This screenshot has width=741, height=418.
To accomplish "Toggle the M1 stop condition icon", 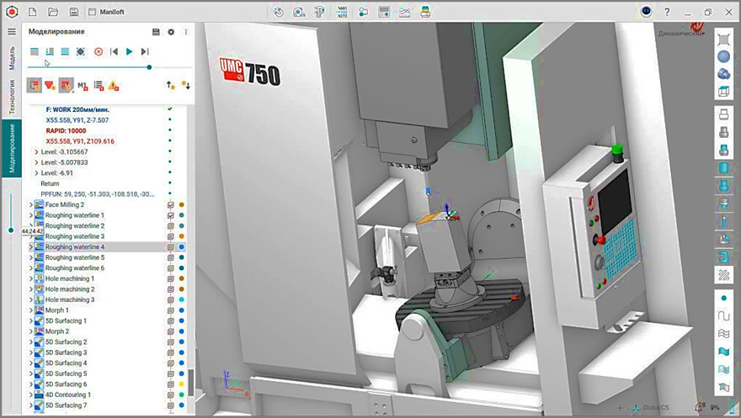I will 83,86.
